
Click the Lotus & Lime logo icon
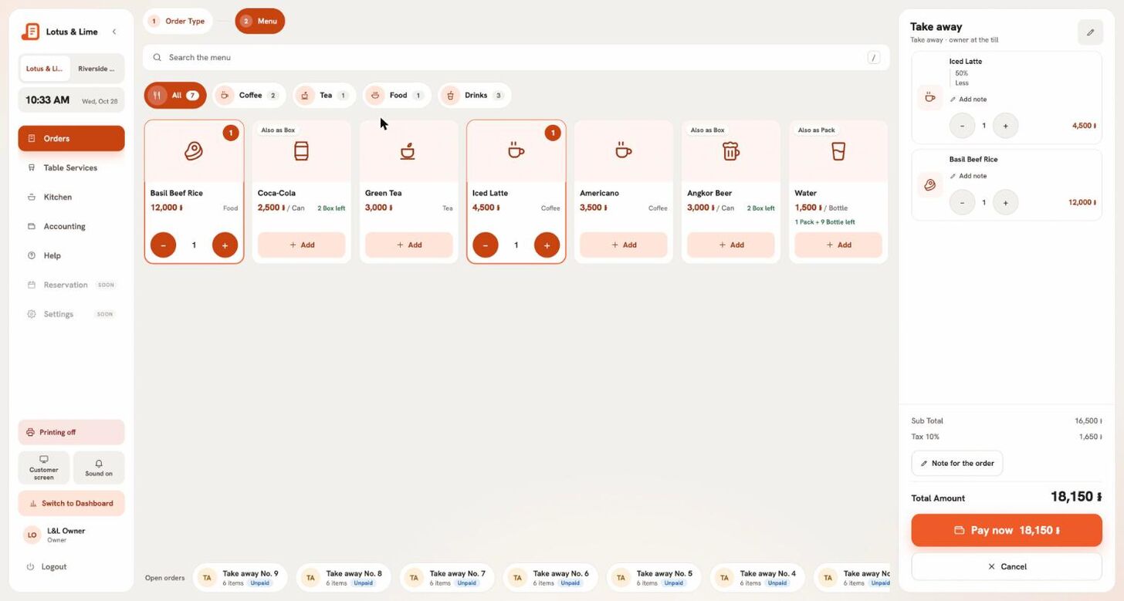[x=30, y=32]
